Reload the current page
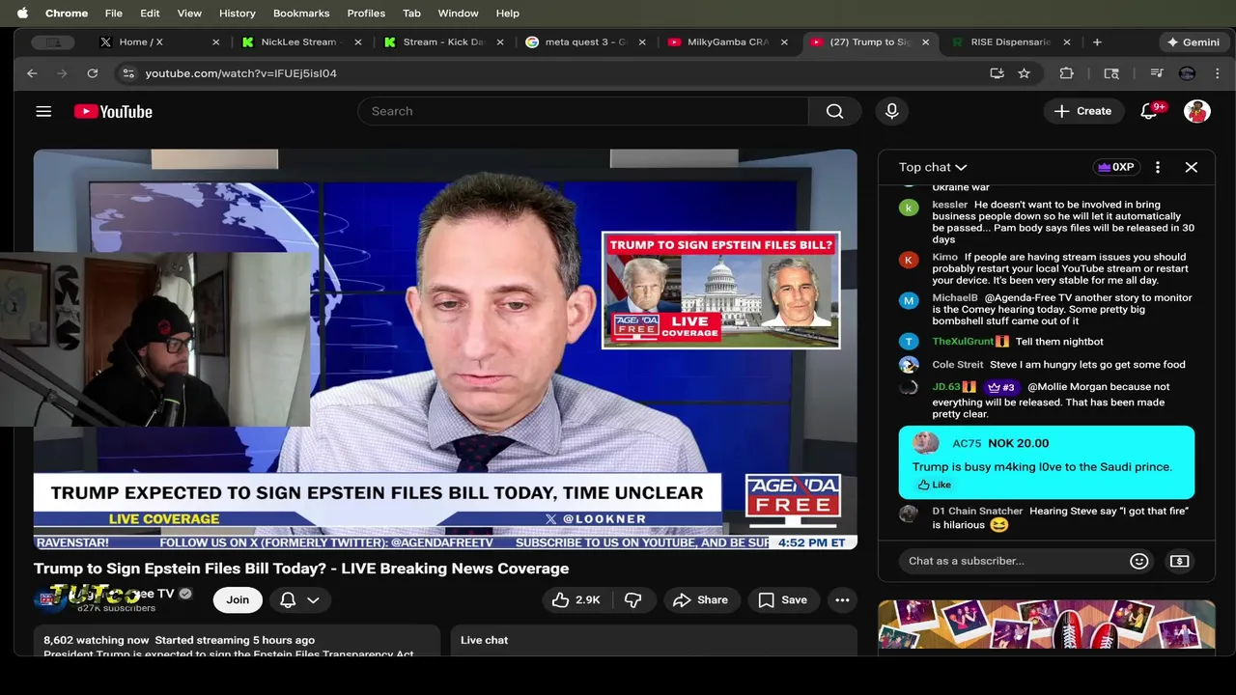1236x695 pixels. 93,73
